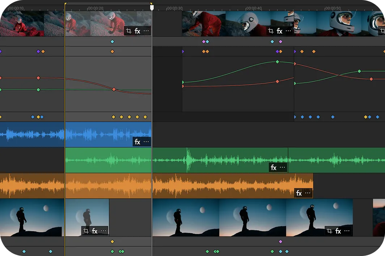Screen dimensions: 385x256
Task: Open the fx badge on the blue audio clip
Action: click(137, 142)
